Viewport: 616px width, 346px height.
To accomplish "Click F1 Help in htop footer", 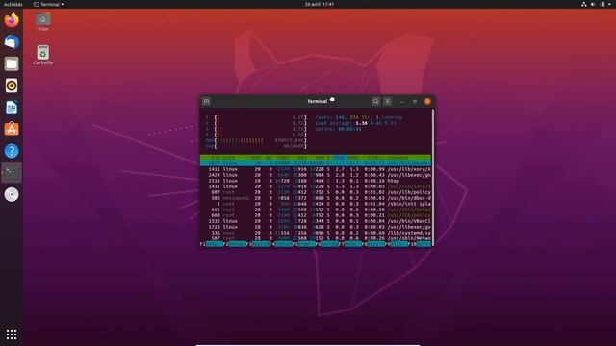I will [212, 244].
